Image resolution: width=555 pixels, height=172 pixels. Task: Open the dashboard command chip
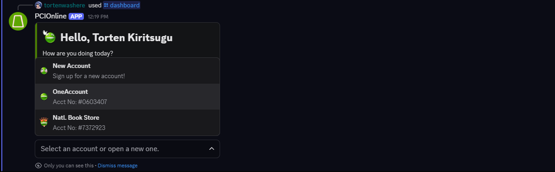coord(122,5)
